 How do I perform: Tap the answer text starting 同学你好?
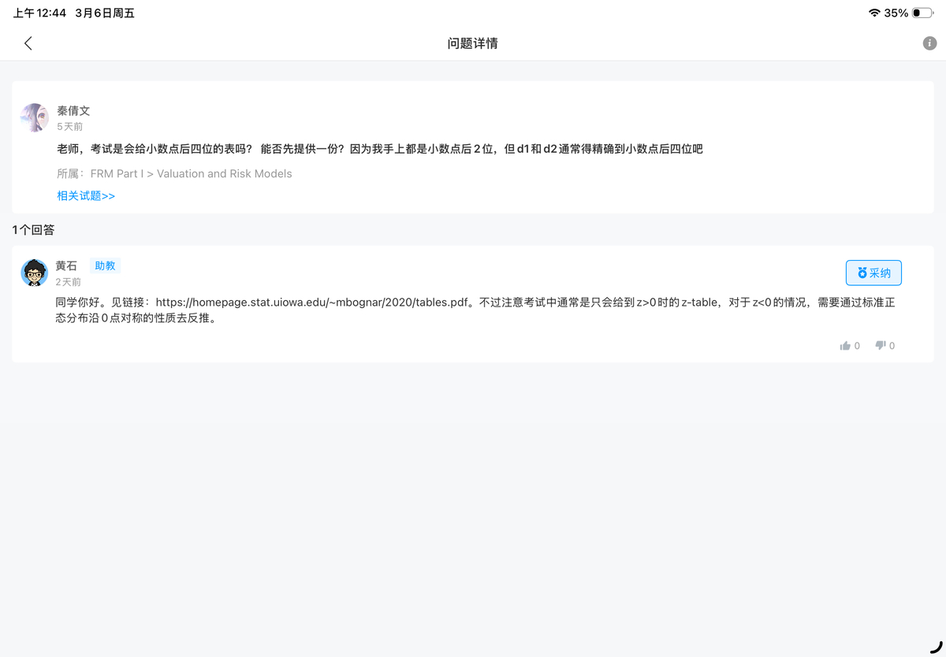475,310
